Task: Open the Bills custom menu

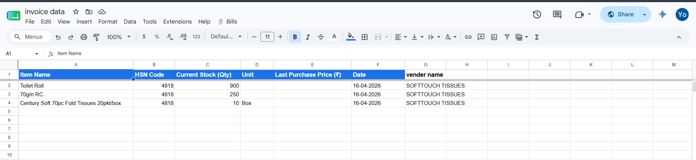Action: pyautogui.click(x=228, y=22)
